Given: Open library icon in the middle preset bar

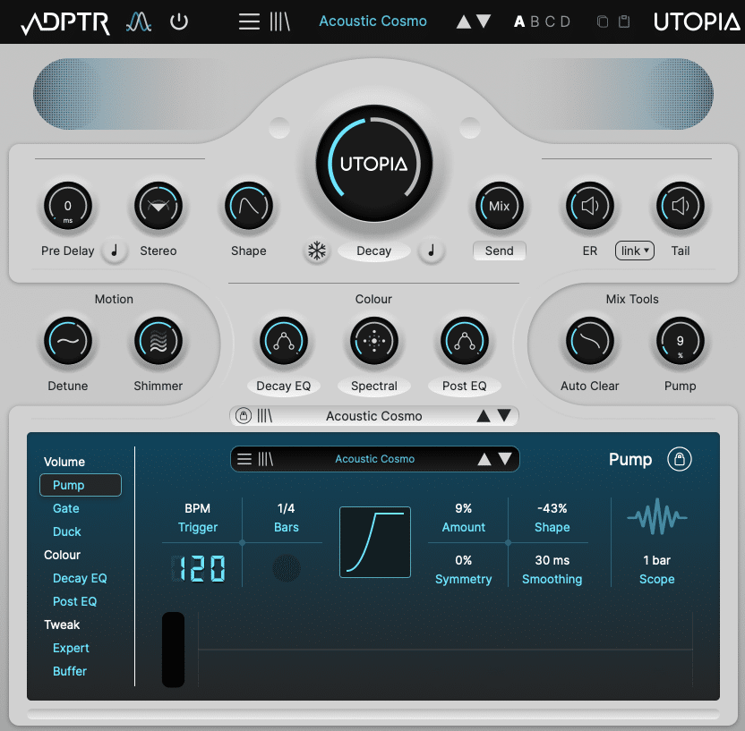Looking at the screenshot, I should tap(265, 416).
